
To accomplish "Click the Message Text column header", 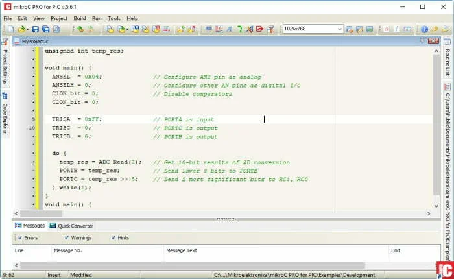I will [x=181, y=250].
